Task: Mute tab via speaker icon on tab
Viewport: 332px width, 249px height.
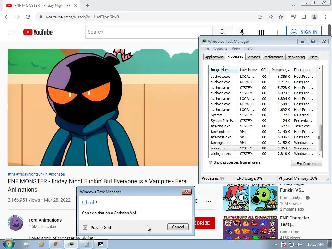Action: pos(68,6)
